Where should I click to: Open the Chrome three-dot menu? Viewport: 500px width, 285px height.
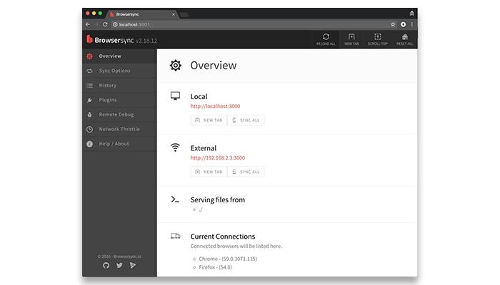[x=412, y=24]
